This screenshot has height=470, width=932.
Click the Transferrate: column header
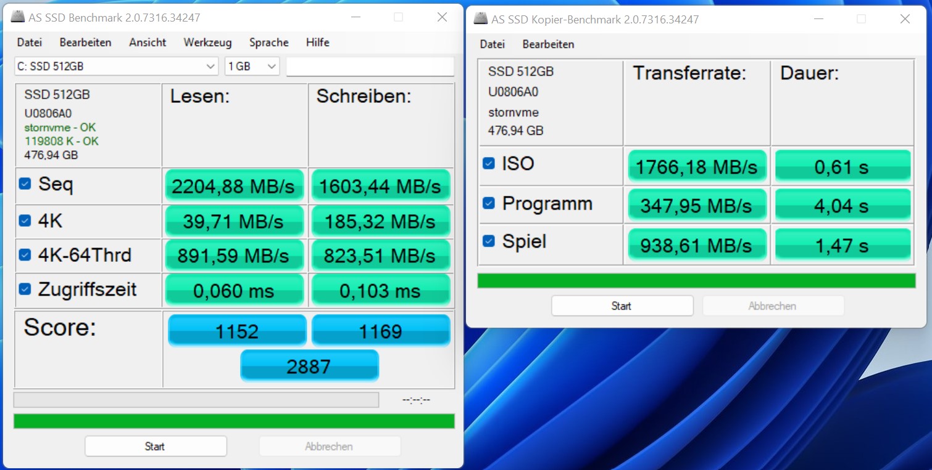coord(689,73)
